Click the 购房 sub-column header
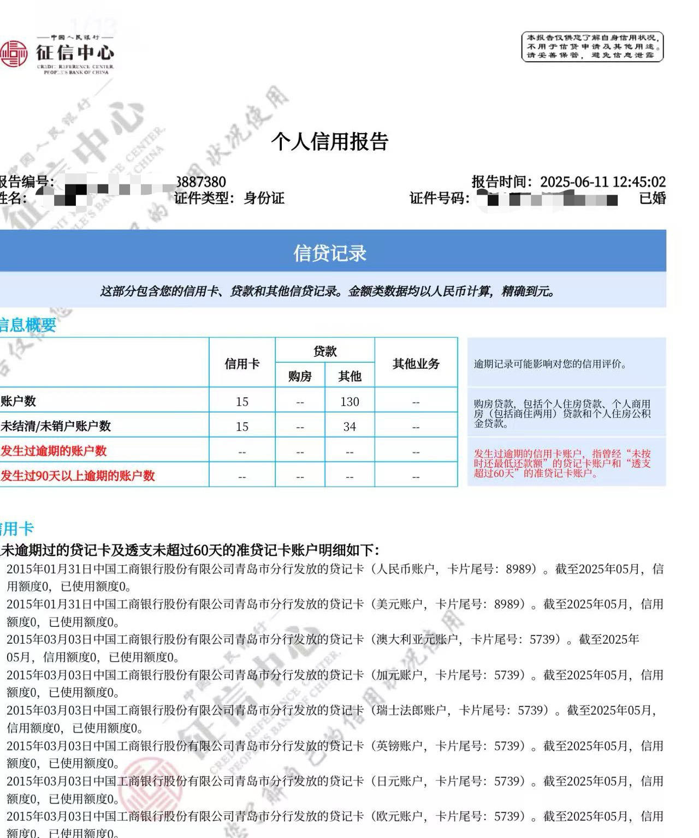This screenshot has width=699, height=838. pyautogui.click(x=300, y=376)
